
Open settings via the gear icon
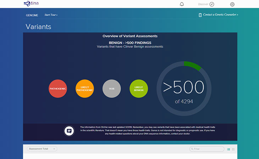pyautogui.click(x=232, y=4)
